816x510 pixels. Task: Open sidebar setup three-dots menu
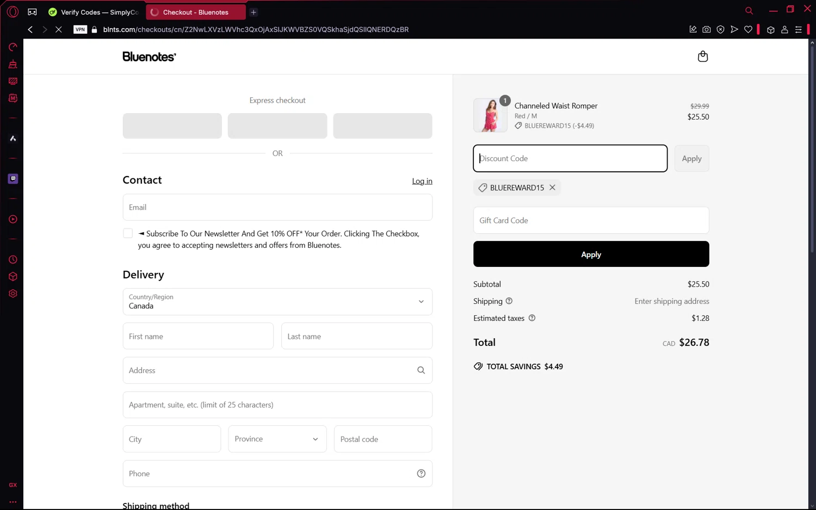click(13, 502)
